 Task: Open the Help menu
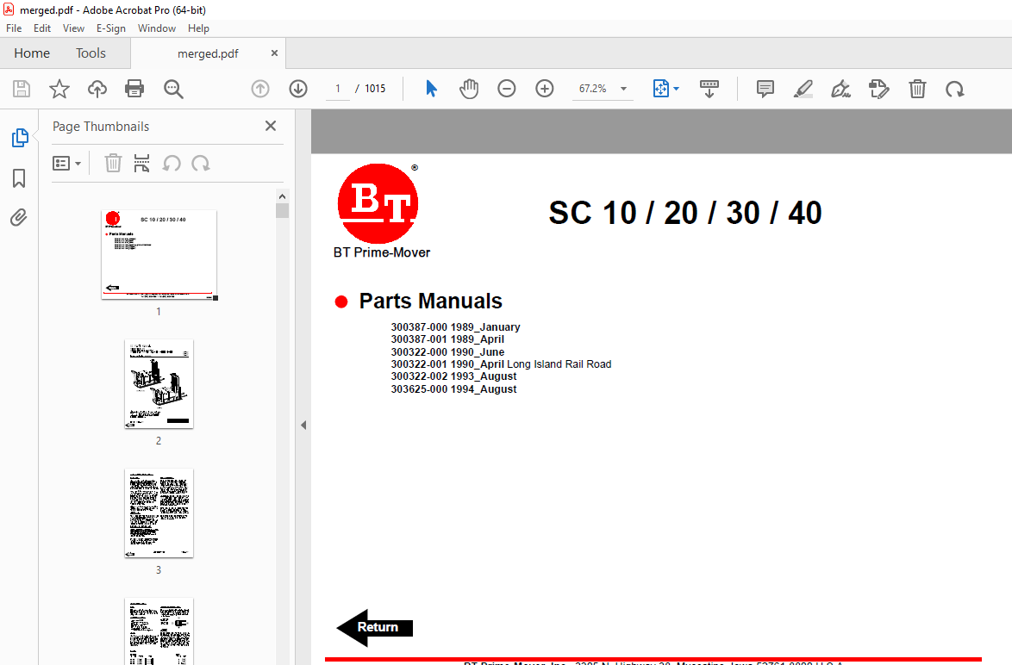tap(199, 28)
